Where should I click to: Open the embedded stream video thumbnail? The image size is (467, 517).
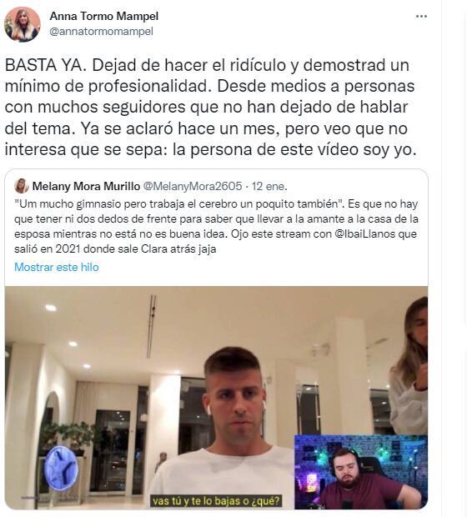click(216, 398)
